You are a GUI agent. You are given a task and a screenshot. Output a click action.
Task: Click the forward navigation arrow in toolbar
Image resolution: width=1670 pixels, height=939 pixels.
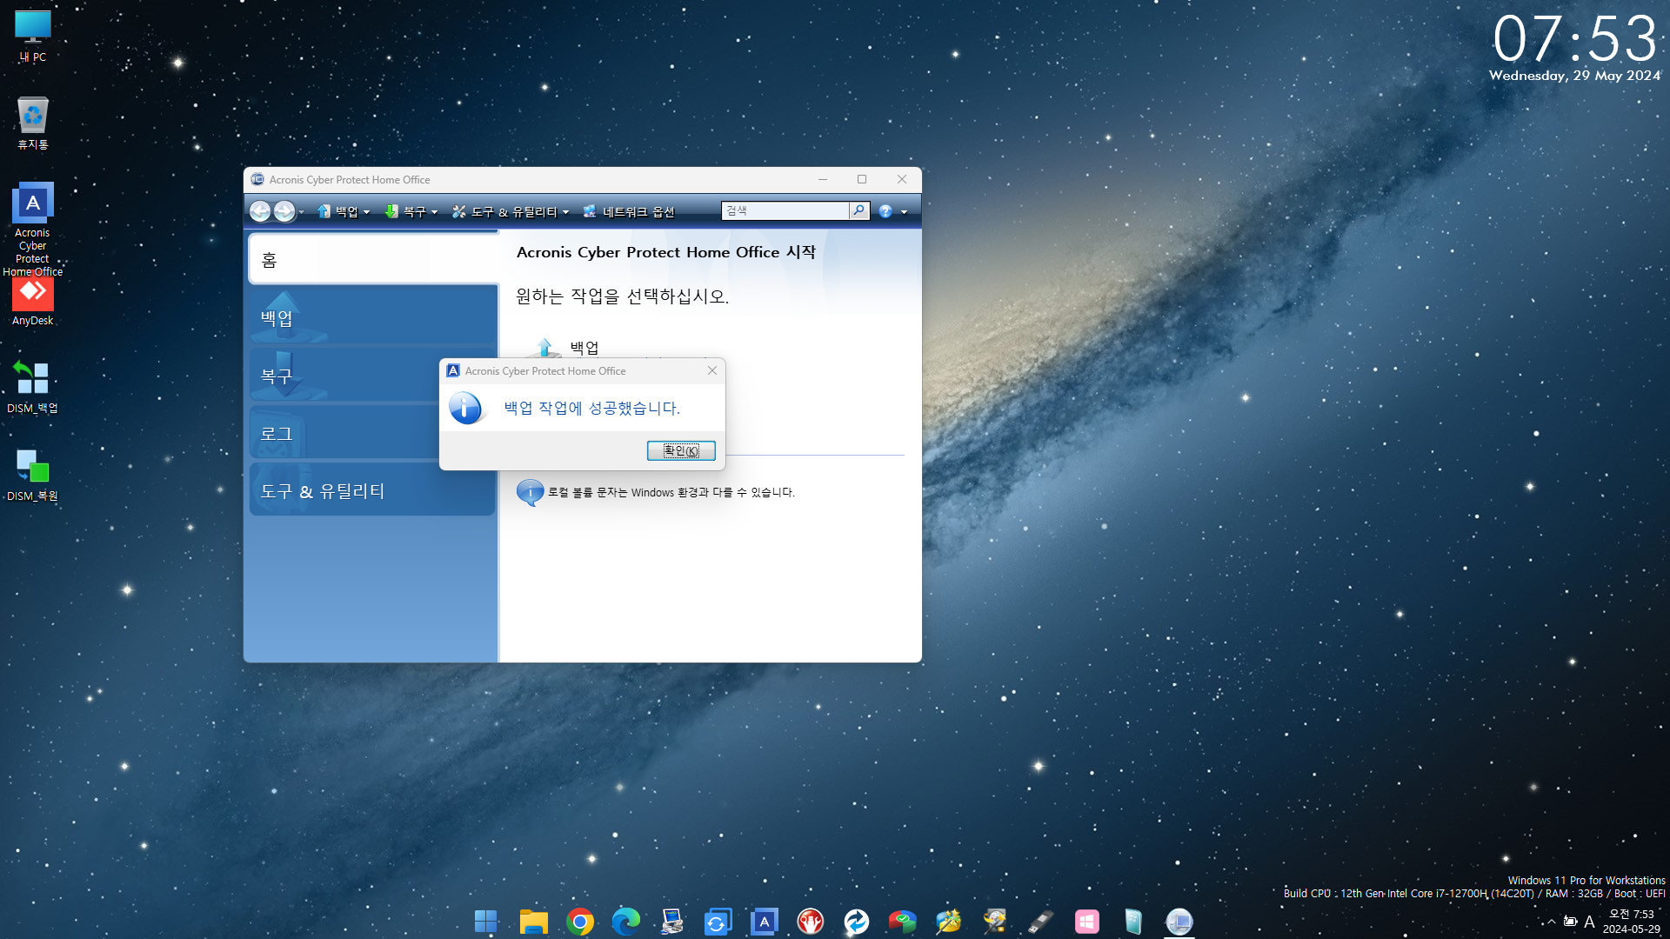coord(284,211)
